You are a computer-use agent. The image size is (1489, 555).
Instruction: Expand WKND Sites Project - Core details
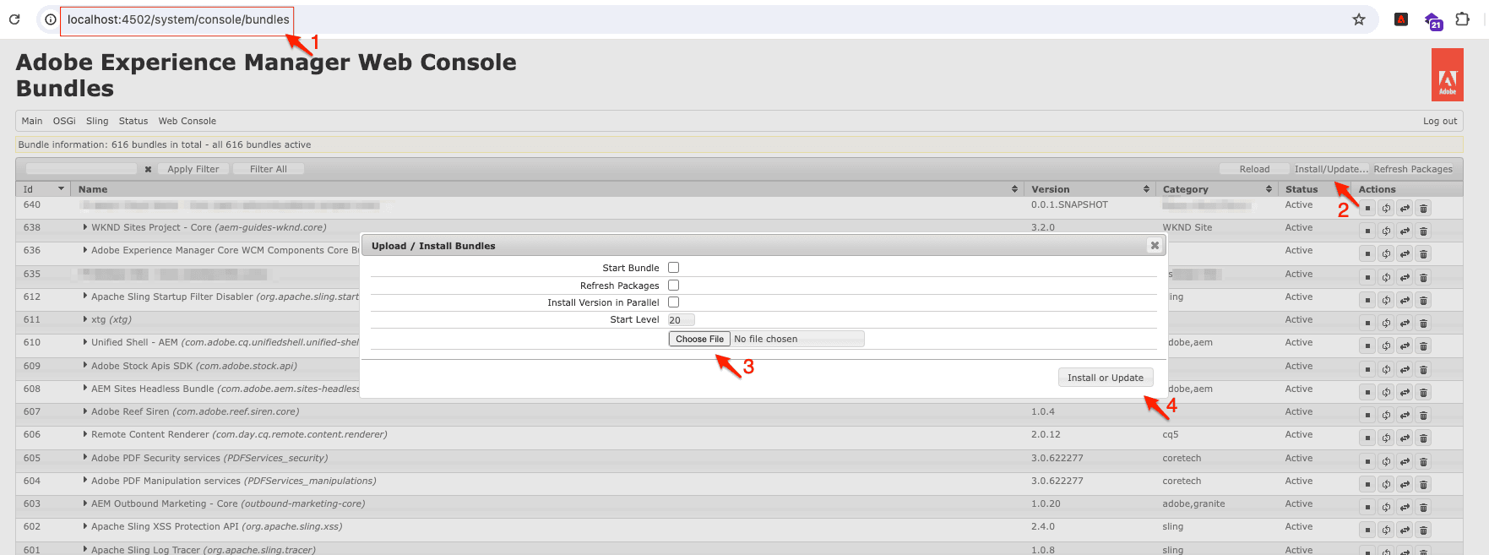[85, 227]
